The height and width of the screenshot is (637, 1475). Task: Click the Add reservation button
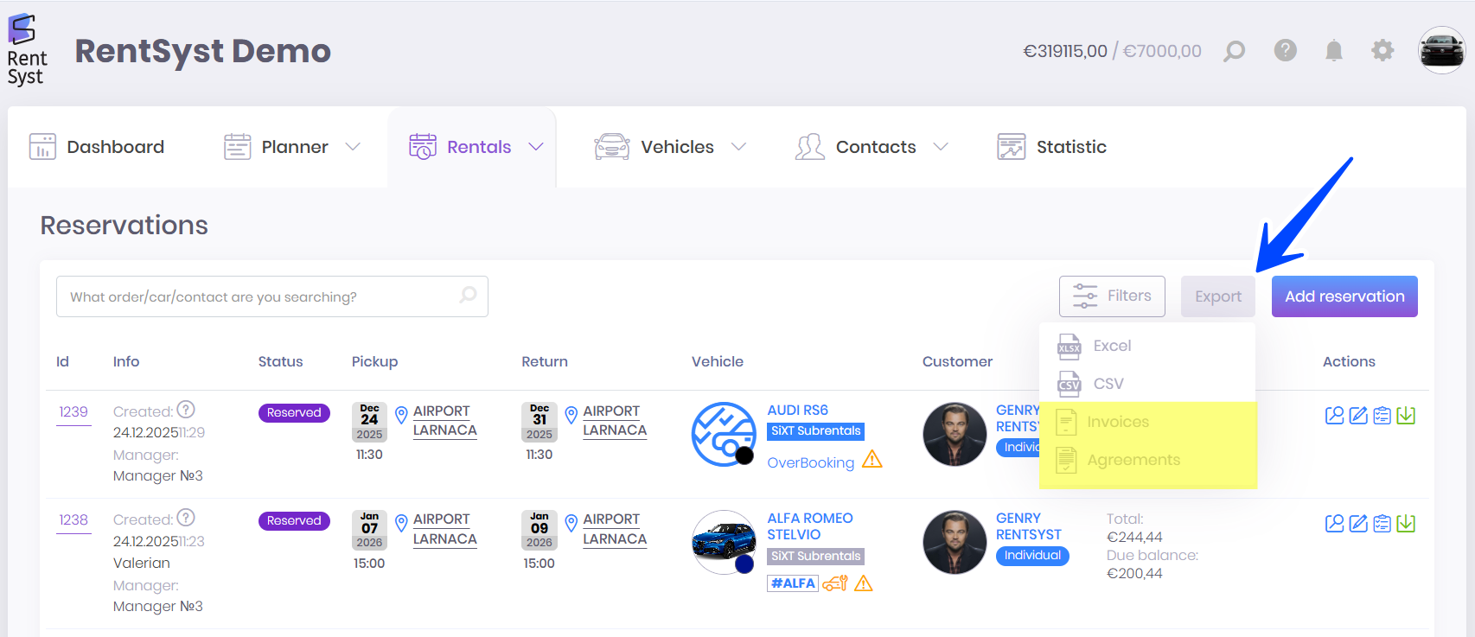click(x=1344, y=296)
